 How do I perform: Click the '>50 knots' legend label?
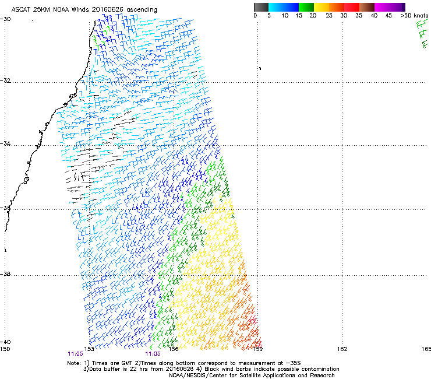414,16
